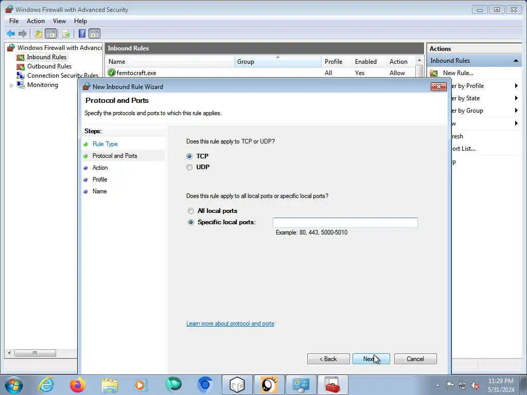Launch Internet Explorer from the taskbar
The image size is (527, 395).
click(46, 385)
